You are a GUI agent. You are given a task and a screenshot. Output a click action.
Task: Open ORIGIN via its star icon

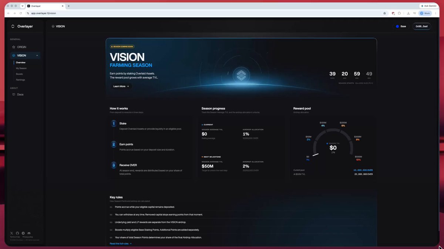[14, 47]
